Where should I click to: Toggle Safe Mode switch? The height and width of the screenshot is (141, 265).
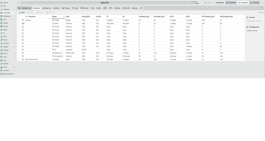click(x=214, y=3)
